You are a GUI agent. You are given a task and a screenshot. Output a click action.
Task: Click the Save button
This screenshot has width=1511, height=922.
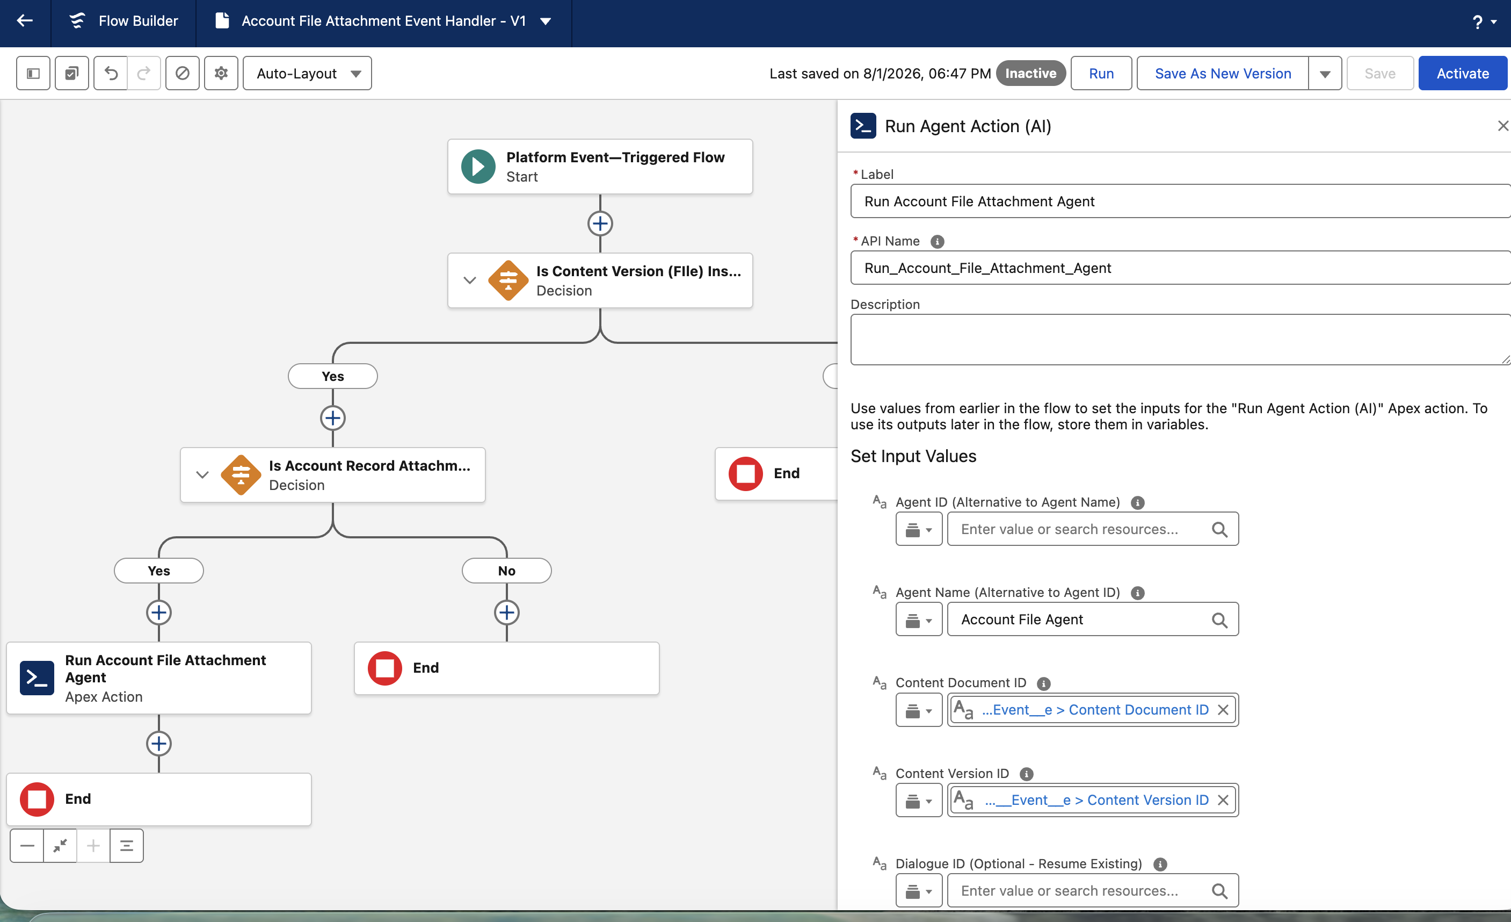tap(1380, 74)
